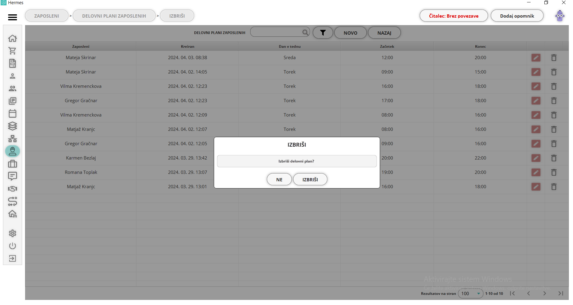Open the people group sidebar icon
This screenshot has width=573, height=305.
point(13,88)
